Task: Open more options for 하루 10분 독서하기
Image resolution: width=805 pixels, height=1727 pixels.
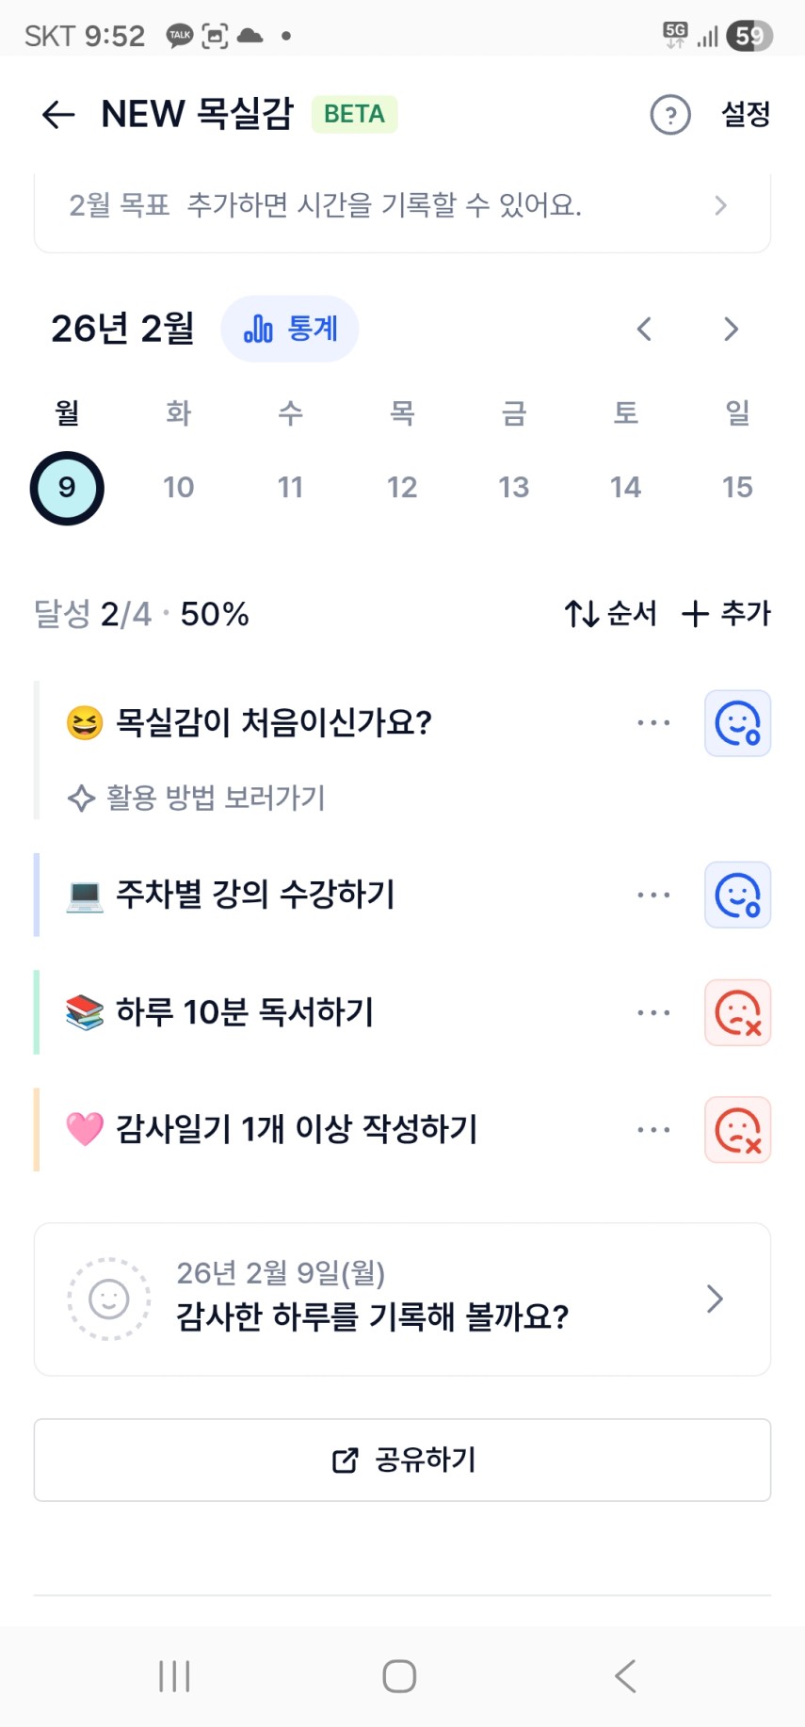Action: [653, 1012]
